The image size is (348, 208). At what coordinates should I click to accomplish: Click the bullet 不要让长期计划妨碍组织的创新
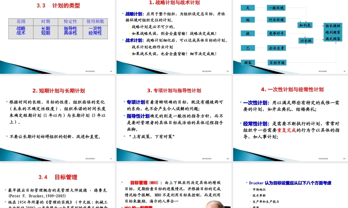point(55,137)
